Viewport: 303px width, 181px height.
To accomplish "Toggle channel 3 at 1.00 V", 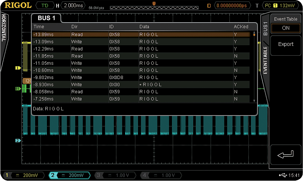I will pyautogui.click(x=113, y=176).
